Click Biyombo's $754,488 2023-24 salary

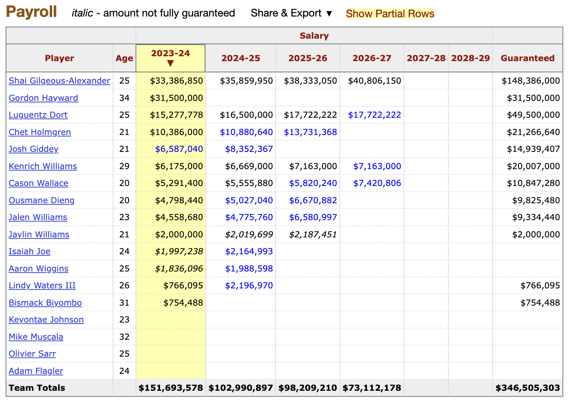click(183, 303)
